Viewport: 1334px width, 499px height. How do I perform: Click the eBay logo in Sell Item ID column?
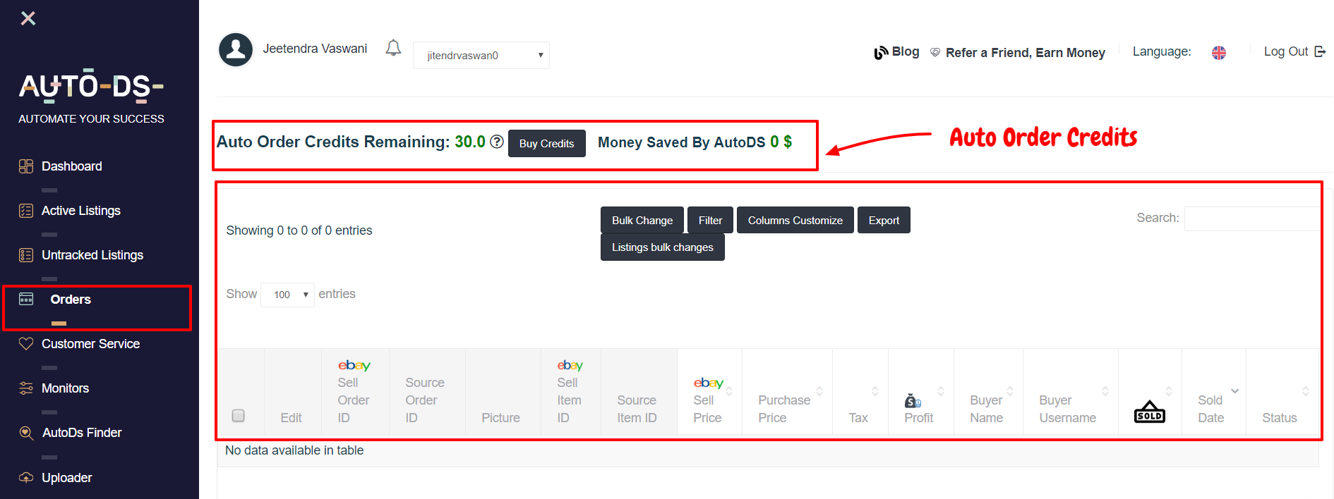[x=570, y=365]
